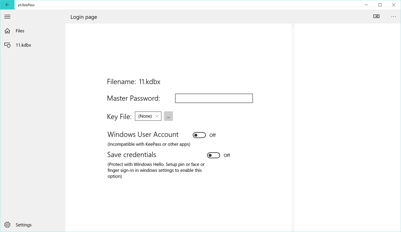Open the more options ellipsis menu

(x=394, y=17)
